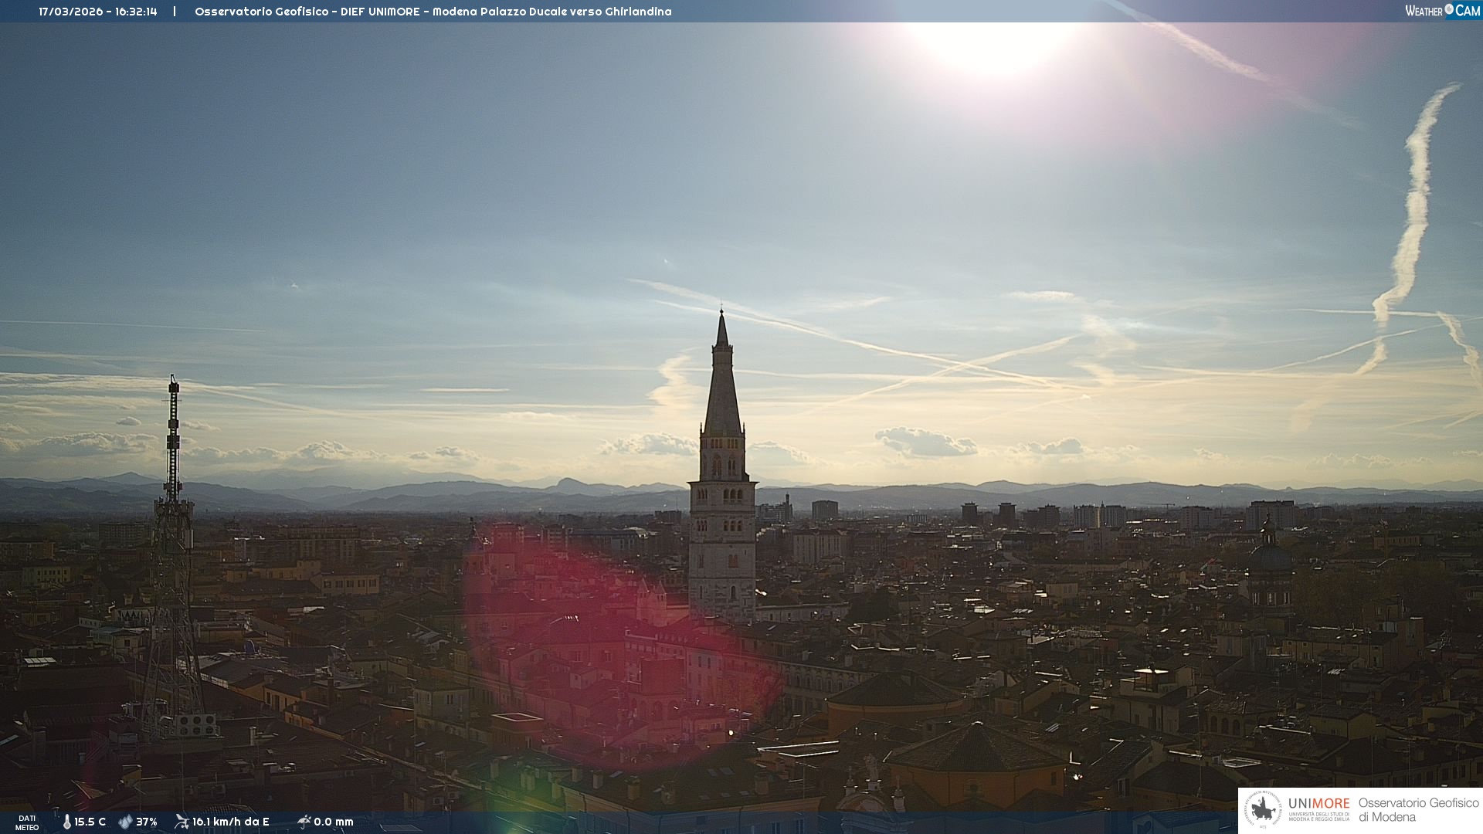The width and height of the screenshot is (1483, 834).
Task: Click Osservatorio Geofisico di Modena text
Action: [1418, 810]
